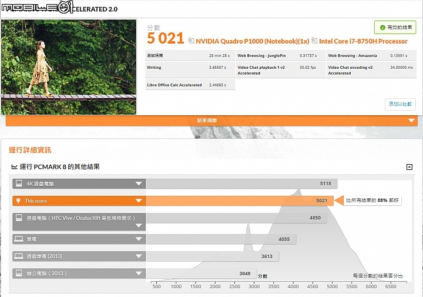The height and width of the screenshot is (297, 423).
Task: Click the green info icon in 有效的結果
Action: pyautogui.click(x=382, y=28)
